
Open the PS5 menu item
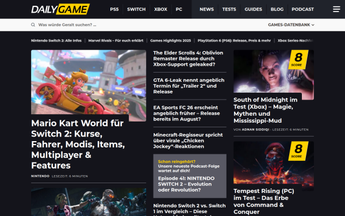pyautogui.click(x=114, y=9)
